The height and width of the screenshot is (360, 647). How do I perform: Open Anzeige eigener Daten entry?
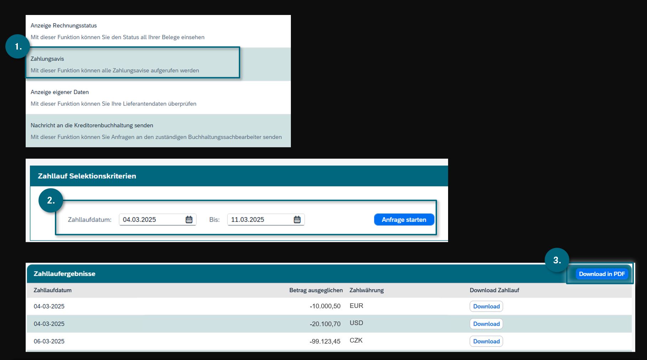point(60,92)
